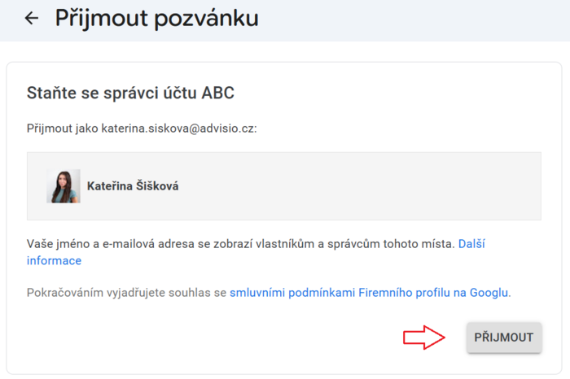Click the PŘIJMOUT button

pos(504,338)
